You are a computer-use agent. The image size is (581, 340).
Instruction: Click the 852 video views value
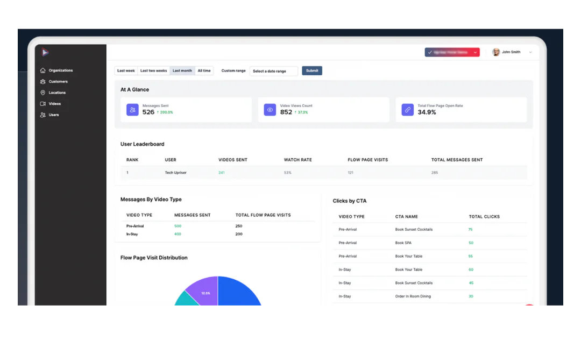pyautogui.click(x=286, y=112)
